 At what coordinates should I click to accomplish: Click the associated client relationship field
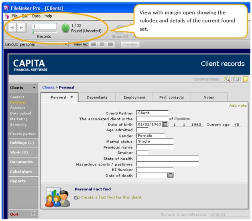[x=152, y=119]
